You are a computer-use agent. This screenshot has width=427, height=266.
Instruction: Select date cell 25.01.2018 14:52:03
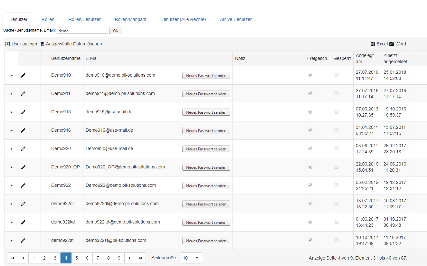[395, 75]
